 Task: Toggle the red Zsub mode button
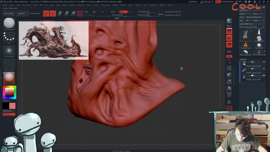point(123,12)
